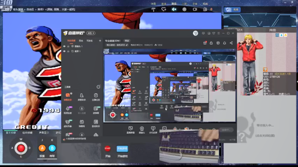Toggle visibility of 摄像头 1 source
Screen dimensions: 298x167
64,46
